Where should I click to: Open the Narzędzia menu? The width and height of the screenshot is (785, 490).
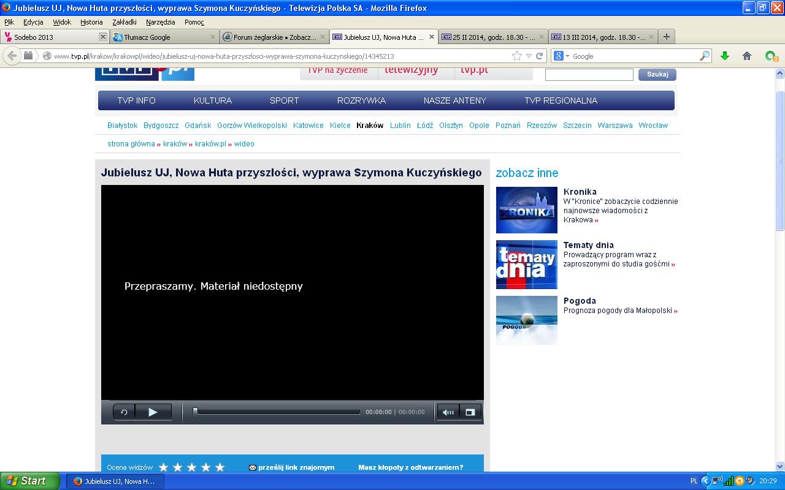[160, 22]
